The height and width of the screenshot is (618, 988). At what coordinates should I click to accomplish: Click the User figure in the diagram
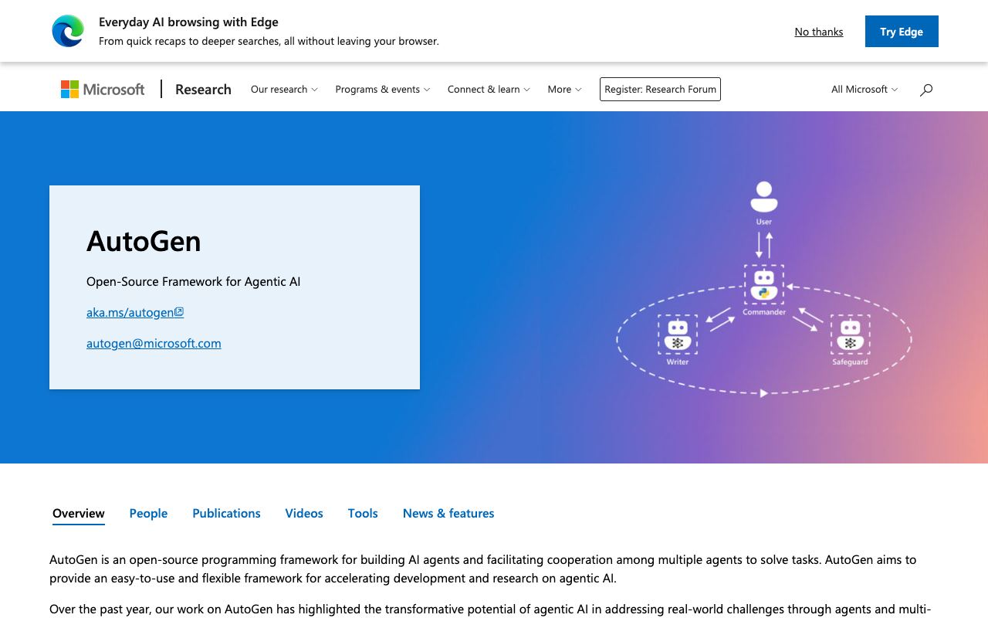click(764, 197)
